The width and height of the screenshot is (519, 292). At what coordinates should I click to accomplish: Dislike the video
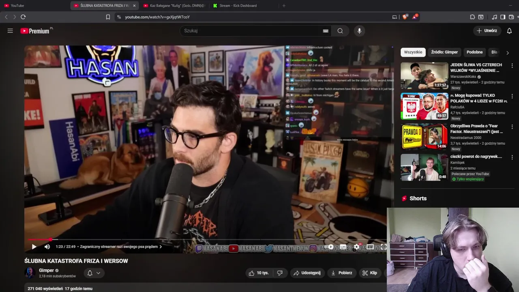tap(280, 273)
